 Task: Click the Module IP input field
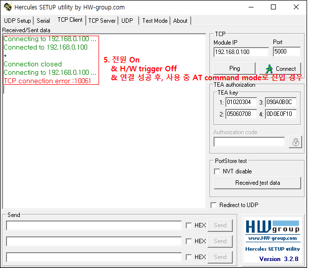(241, 52)
